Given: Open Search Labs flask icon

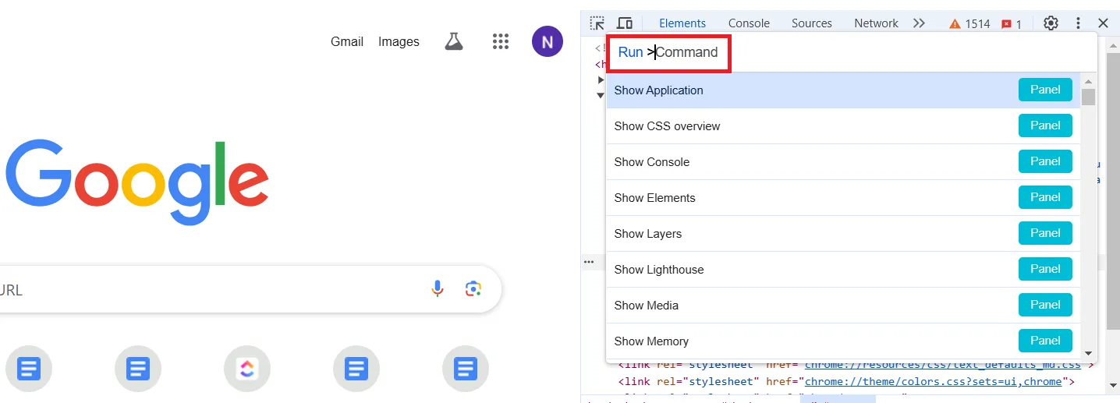Looking at the screenshot, I should [454, 41].
